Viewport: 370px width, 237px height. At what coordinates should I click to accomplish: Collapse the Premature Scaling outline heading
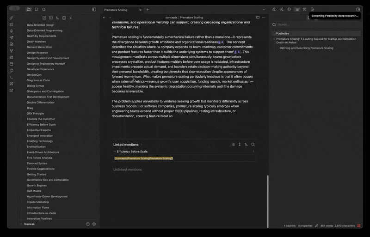(x=274, y=39)
